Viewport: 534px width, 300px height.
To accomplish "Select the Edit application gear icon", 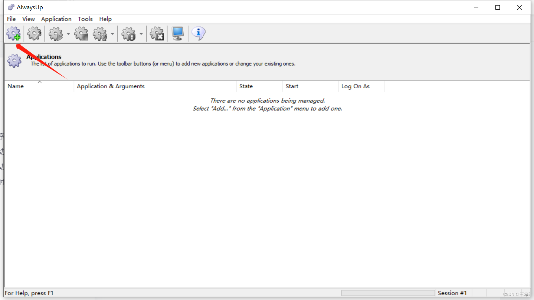I will coord(34,33).
